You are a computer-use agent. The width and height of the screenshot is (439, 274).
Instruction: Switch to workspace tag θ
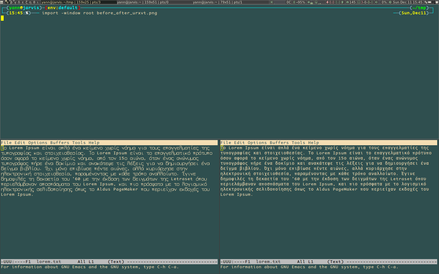34,2
